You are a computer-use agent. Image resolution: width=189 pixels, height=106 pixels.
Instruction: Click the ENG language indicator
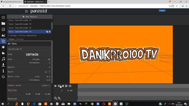[173, 104]
